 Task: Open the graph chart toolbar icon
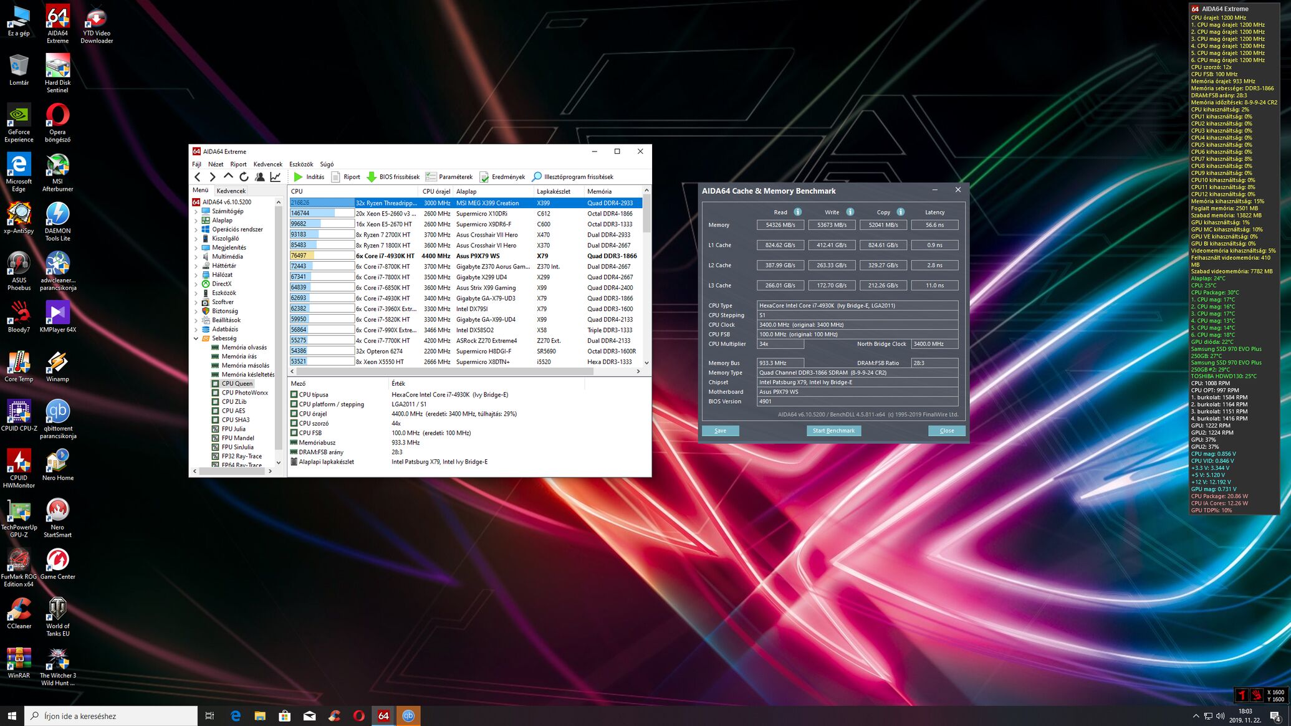[x=275, y=177]
